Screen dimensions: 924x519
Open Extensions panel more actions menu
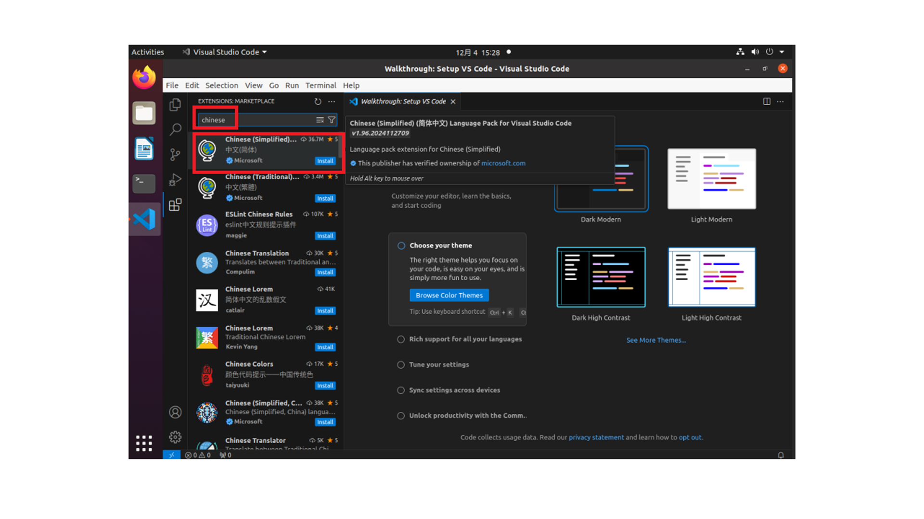pyautogui.click(x=332, y=101)
